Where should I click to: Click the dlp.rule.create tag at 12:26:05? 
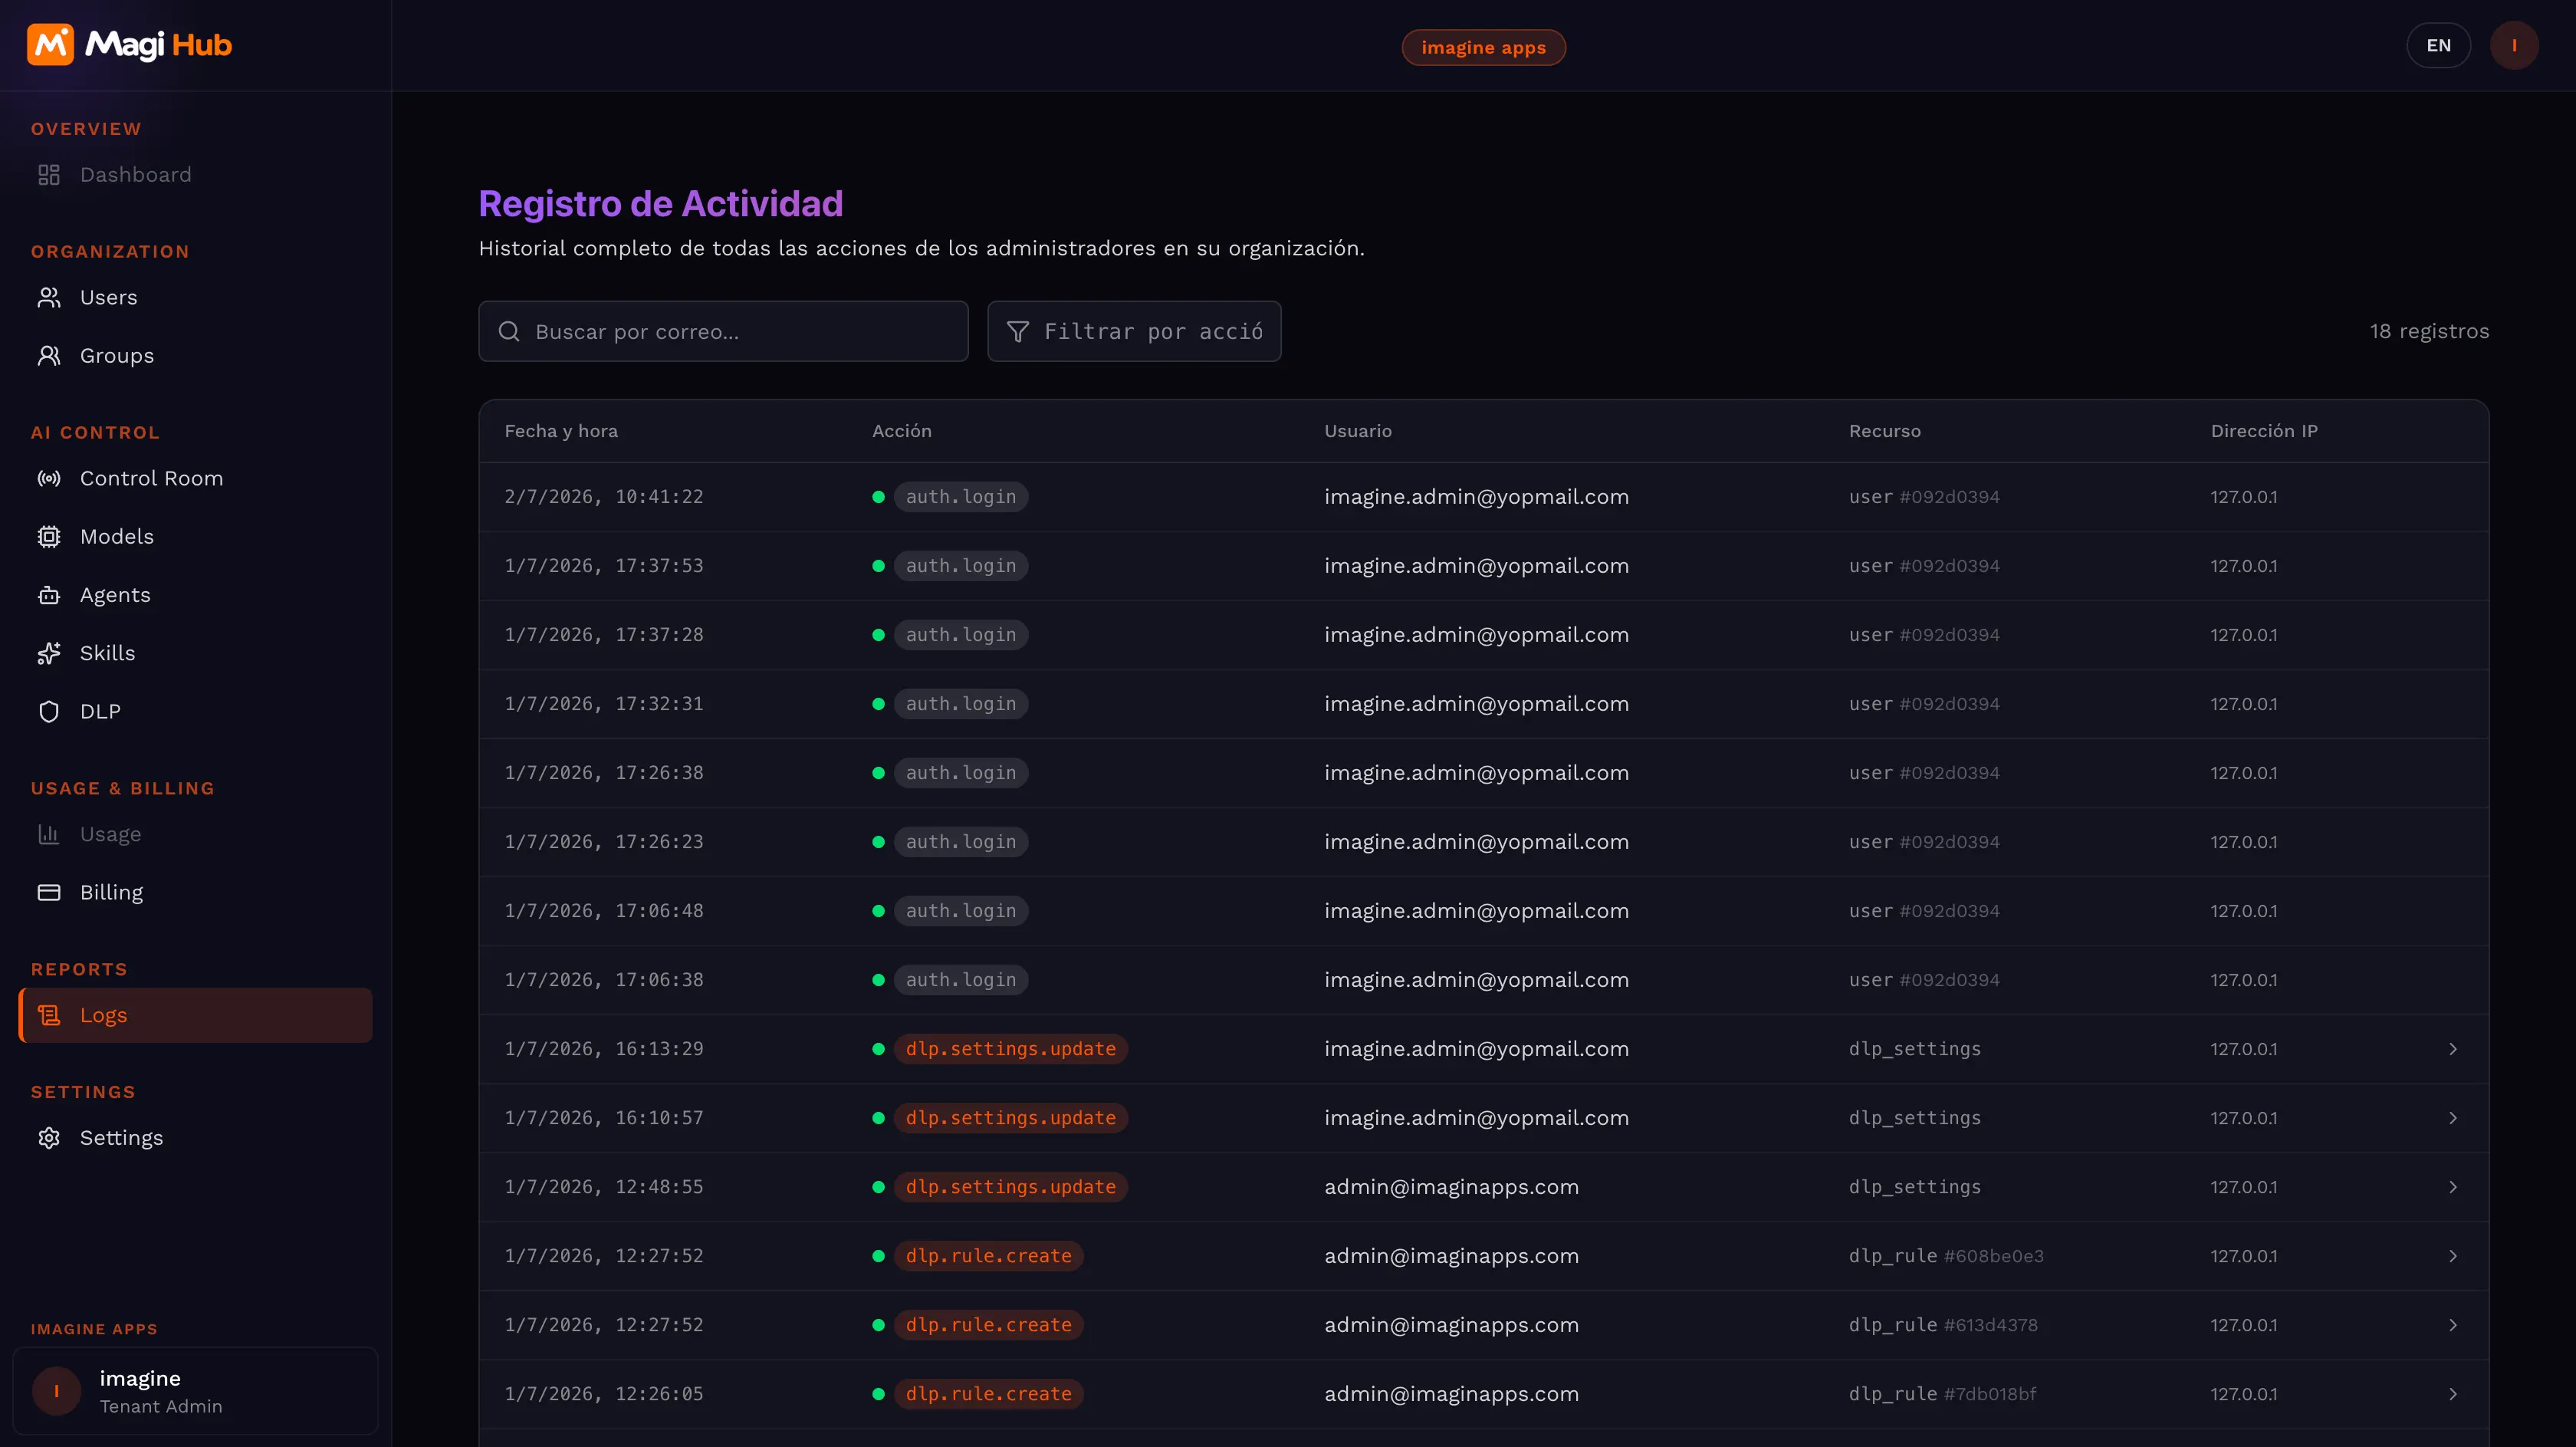pyautogui.click(x=988, y=1394)
